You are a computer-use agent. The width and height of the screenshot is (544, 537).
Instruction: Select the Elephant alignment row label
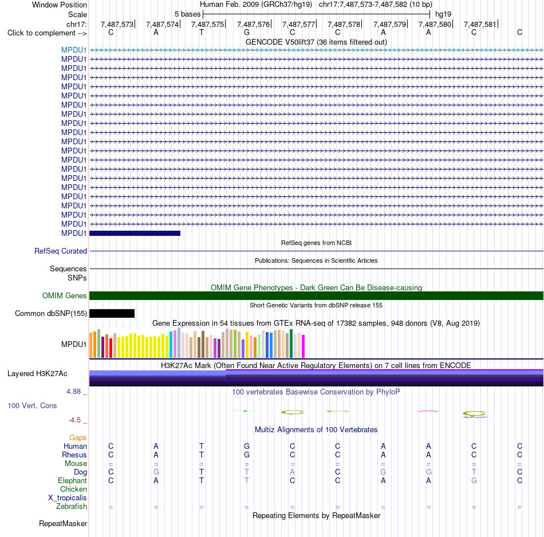pos(72,480)
